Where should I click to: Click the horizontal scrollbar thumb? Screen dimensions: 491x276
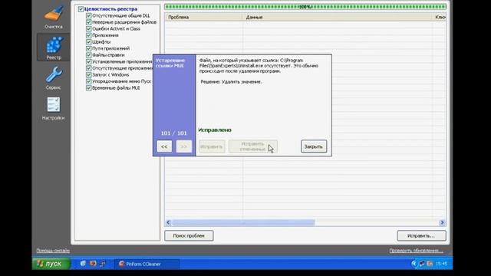[243, 222]
